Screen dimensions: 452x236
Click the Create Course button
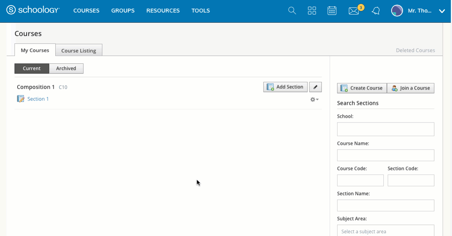tap(361, 88)
